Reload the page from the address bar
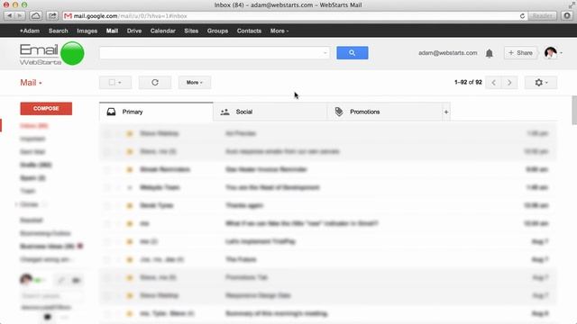 click(522, 16)
